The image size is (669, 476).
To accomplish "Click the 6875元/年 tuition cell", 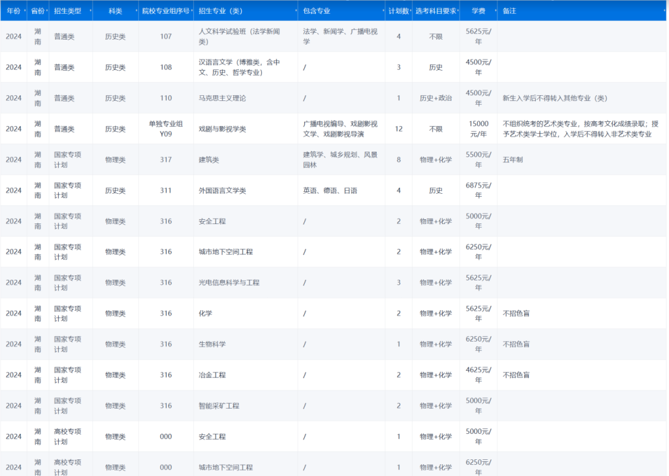I will click(x=478, y=190).
